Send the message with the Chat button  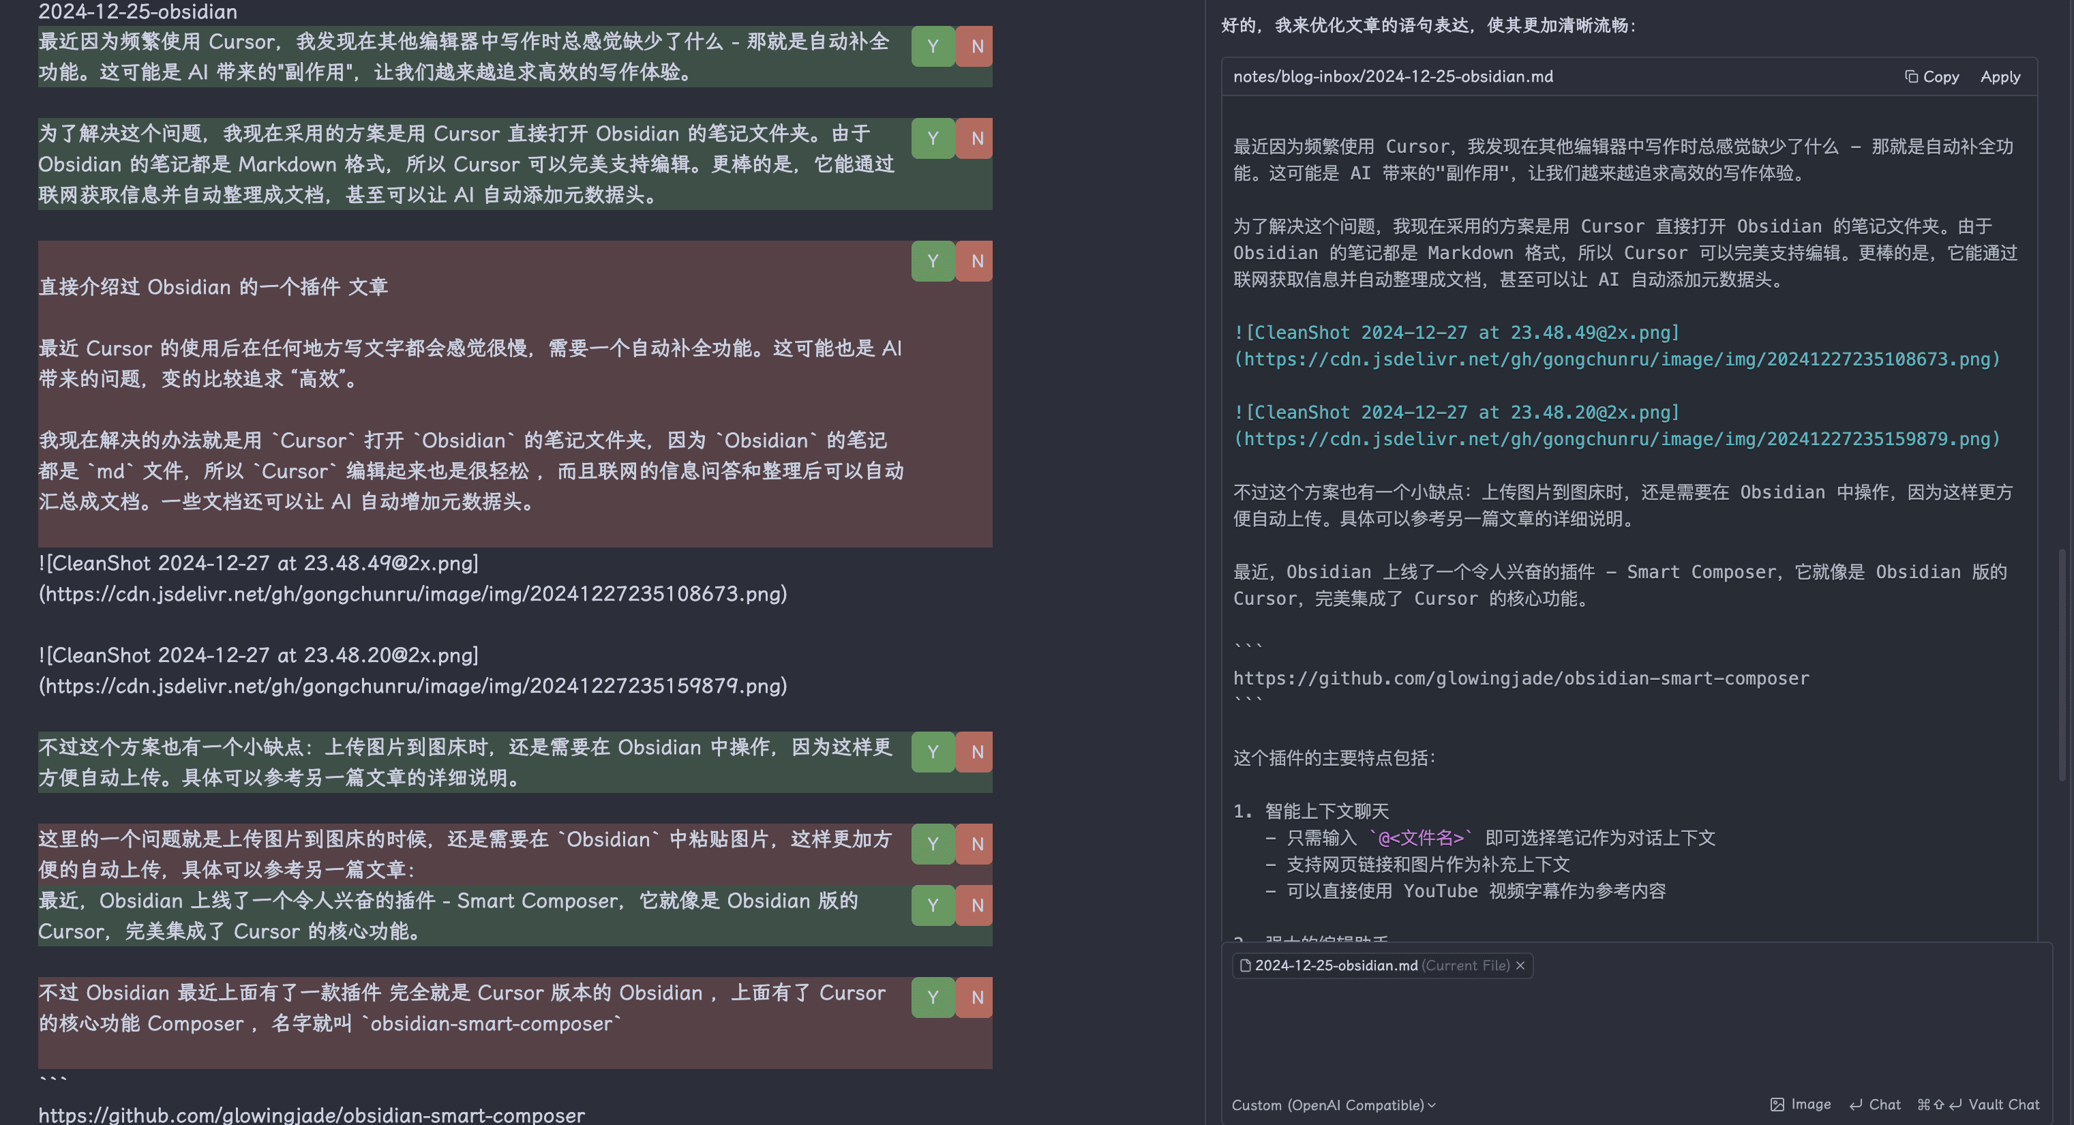pyautogui.click(x=1875, y=1104)
